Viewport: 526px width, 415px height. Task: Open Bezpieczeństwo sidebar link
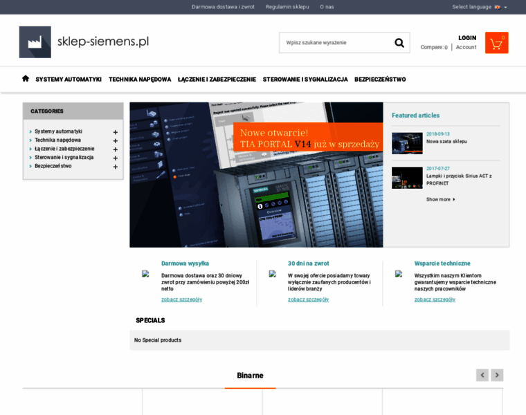coord(53,166)
